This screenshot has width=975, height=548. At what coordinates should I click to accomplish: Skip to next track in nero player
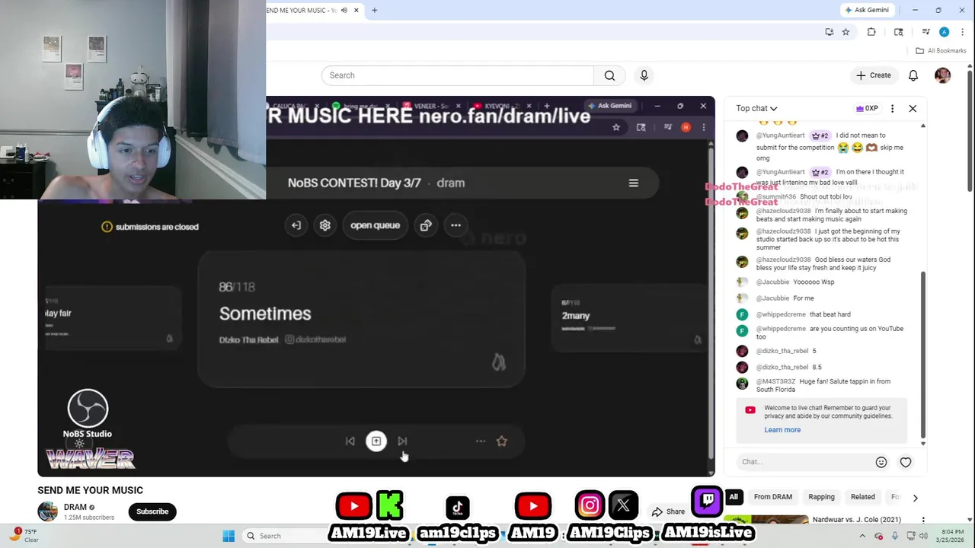click(402, 441)
